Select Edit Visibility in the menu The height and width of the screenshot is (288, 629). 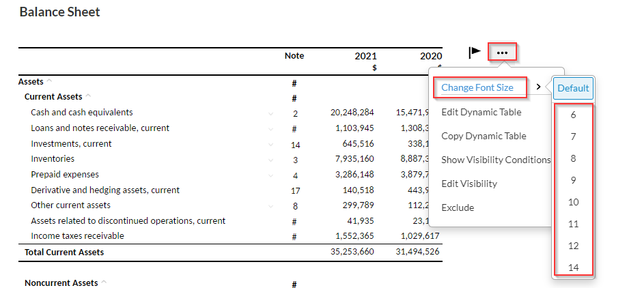click(x=469, y=184)
